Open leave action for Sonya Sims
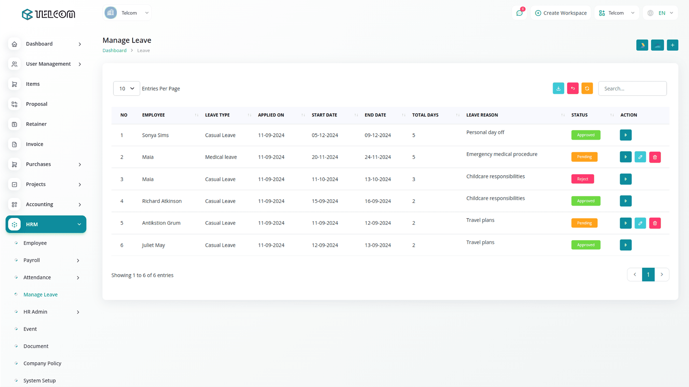Image resolution: width=689 pixels, height=387 pixels. pyautogui.click(x=625, y=135)
